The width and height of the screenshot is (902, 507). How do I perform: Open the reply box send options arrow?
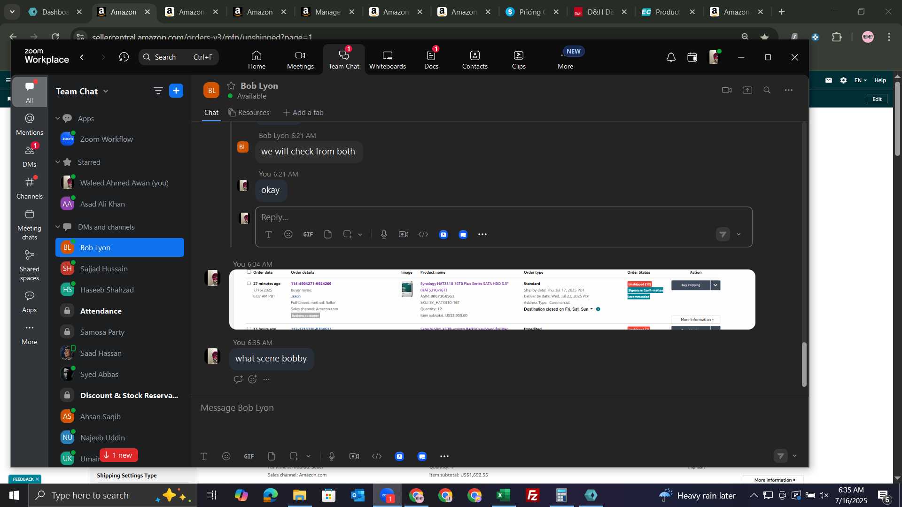(739, 234)
